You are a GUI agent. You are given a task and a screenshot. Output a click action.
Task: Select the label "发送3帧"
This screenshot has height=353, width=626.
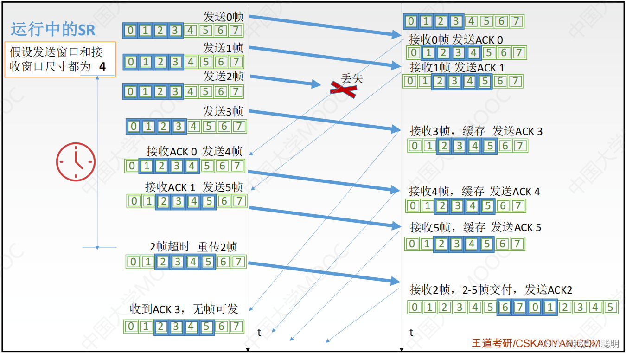(x=223, y=111)
